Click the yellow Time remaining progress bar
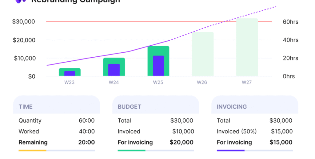Image resolution: width=315 pixels, height=159 pixels. pos(32,151)
